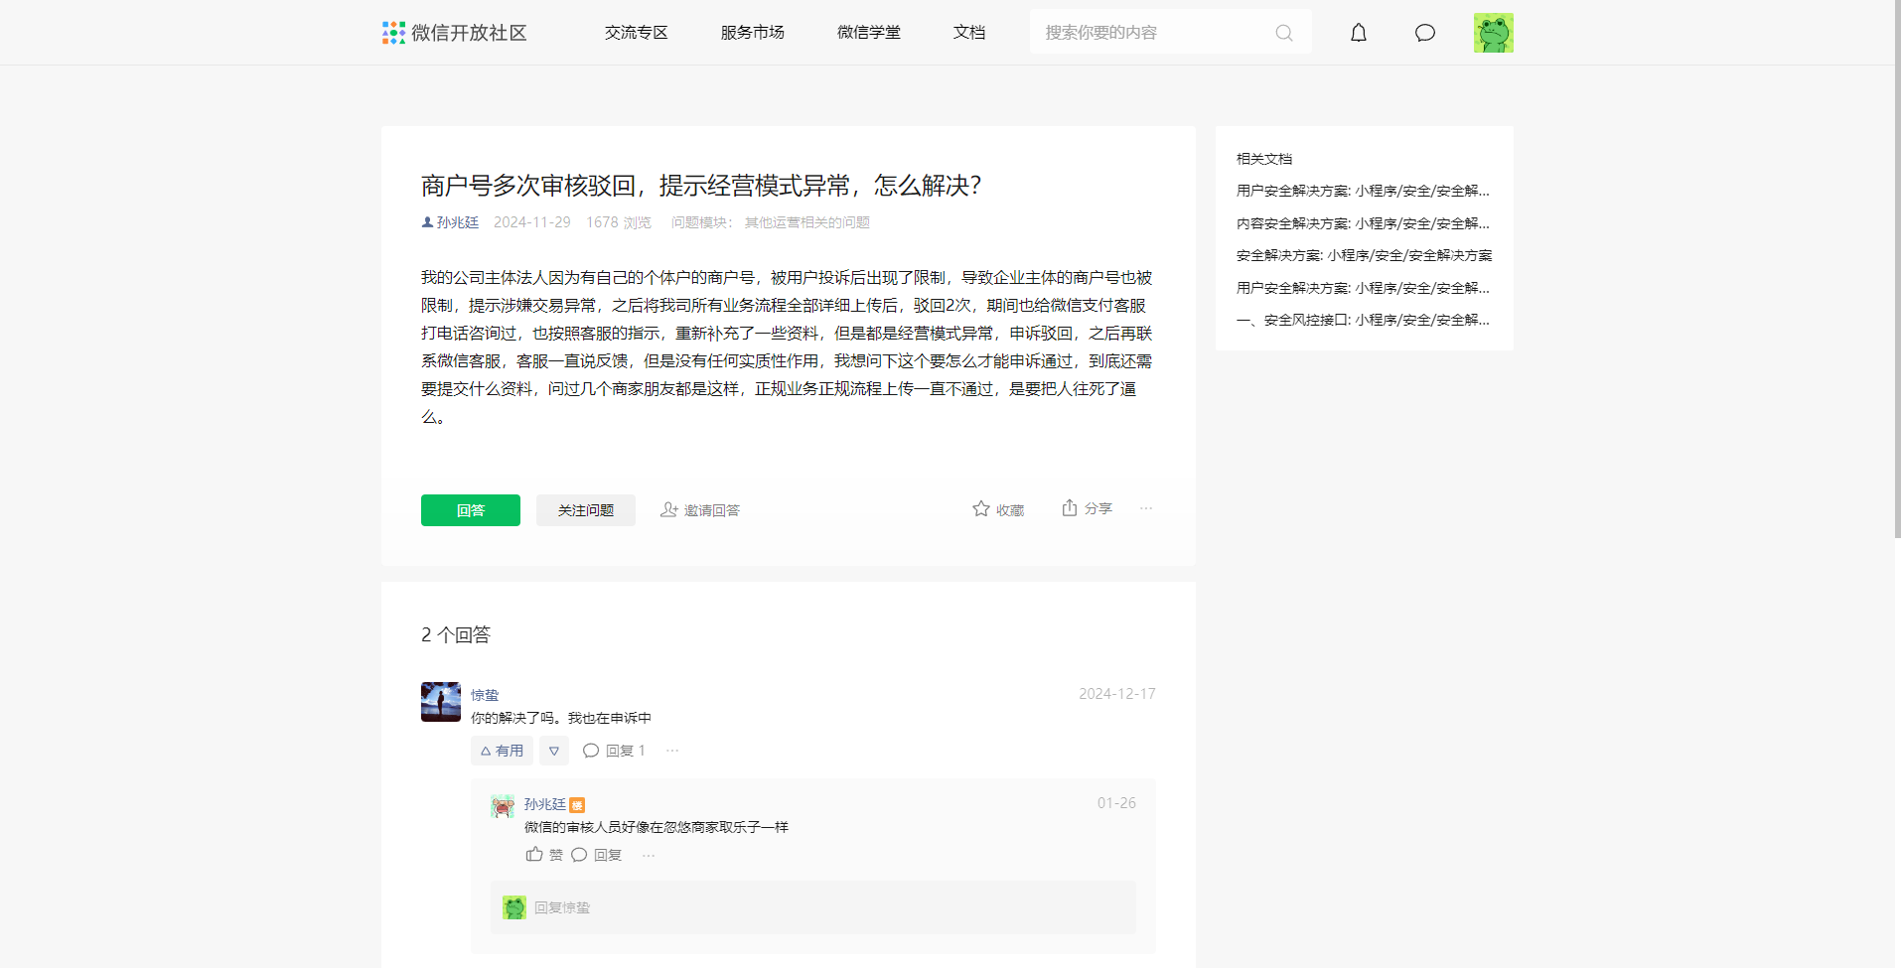1901x968 pixels.
Task: Open the 交流专区 nav item
Action: coord(637,33)
